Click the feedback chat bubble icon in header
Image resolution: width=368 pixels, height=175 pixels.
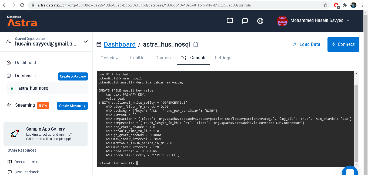click(245, 21)
